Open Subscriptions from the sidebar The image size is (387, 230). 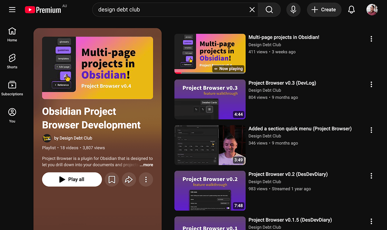(12, 89)
